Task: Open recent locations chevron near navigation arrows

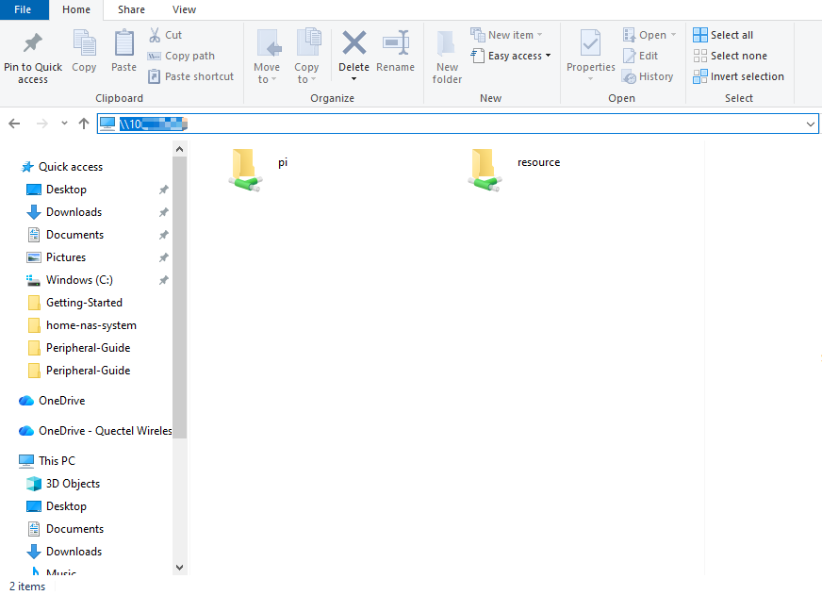Action: (x=64, y=124)
